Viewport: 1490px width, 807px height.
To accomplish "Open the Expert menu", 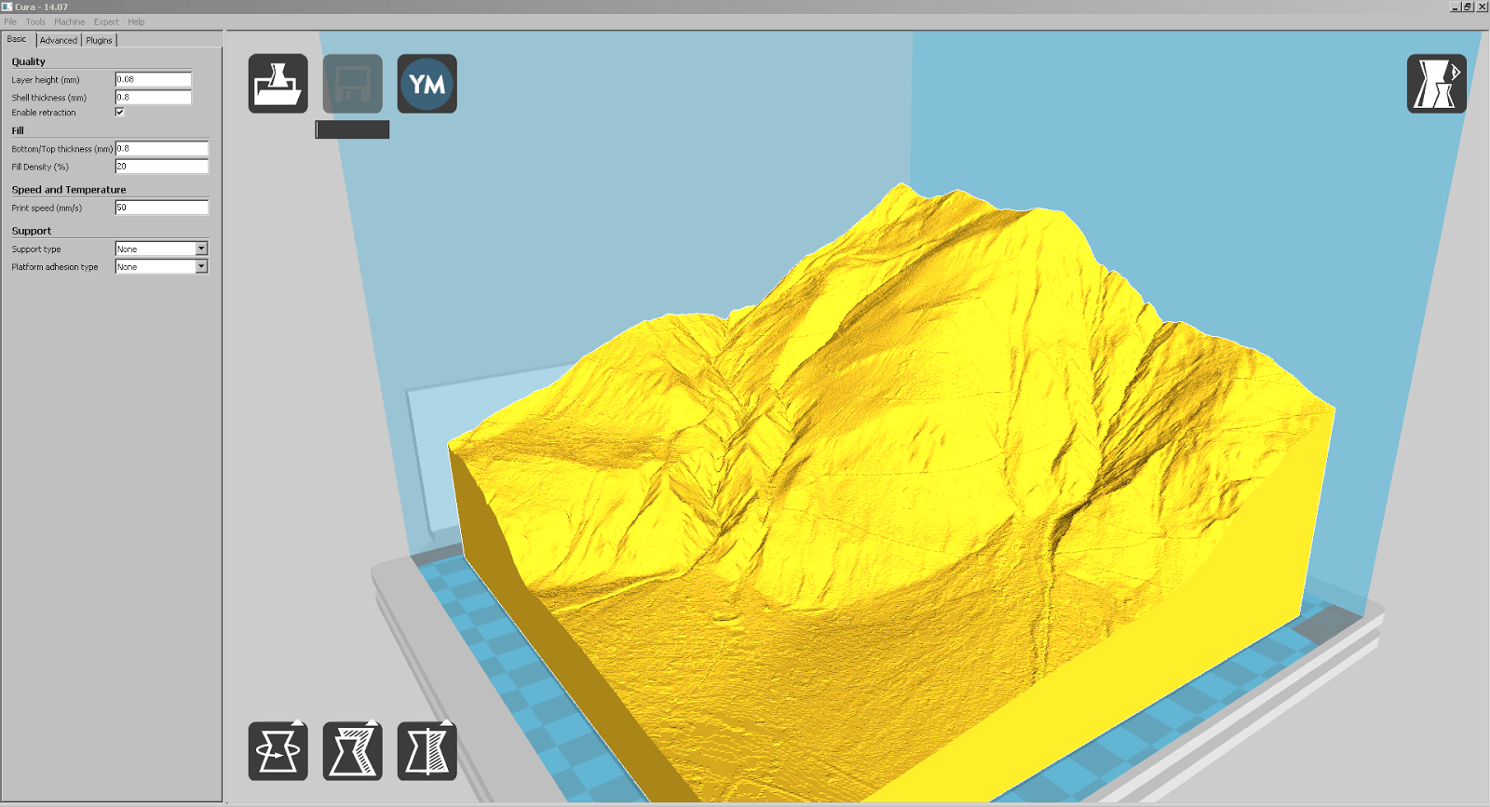I will (106, 21).
